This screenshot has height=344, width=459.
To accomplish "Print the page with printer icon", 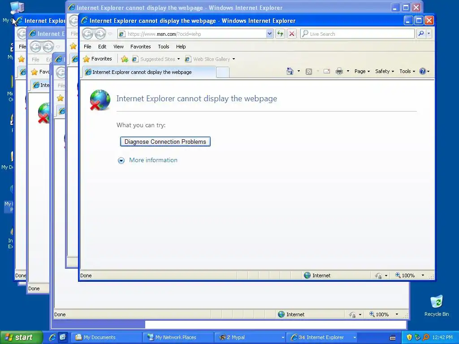I will pos(339,71).
